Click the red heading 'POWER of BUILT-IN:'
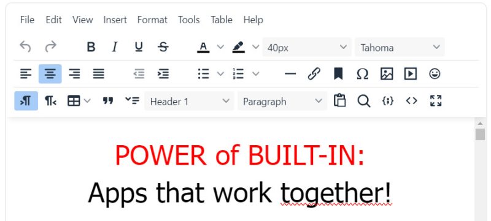 (x=240, y=155)
